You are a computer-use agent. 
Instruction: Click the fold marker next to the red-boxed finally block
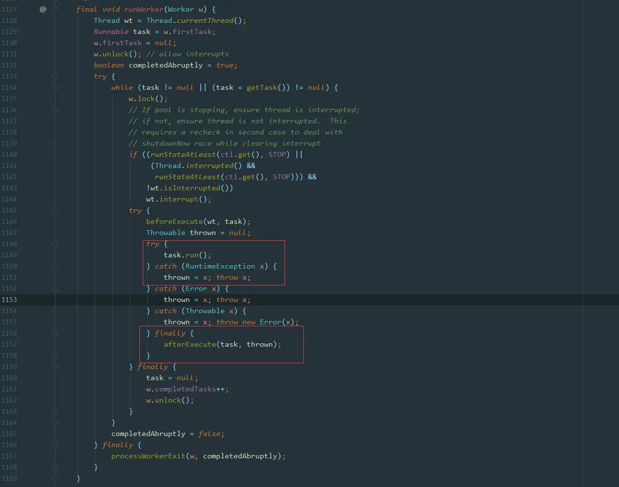pyautogui.click(x=54, y=333)
